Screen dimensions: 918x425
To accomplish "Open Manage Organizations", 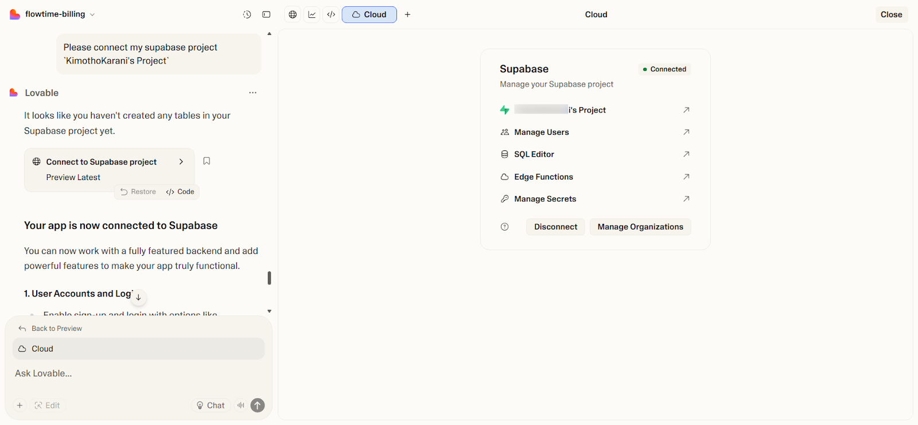I will click(640, 227).
